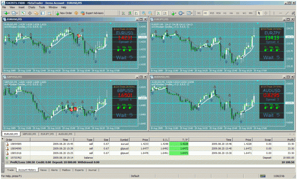This screenshot has width=297, height=179.
Task: Select the Crosshair tool
Action: [x=266, y=13]
